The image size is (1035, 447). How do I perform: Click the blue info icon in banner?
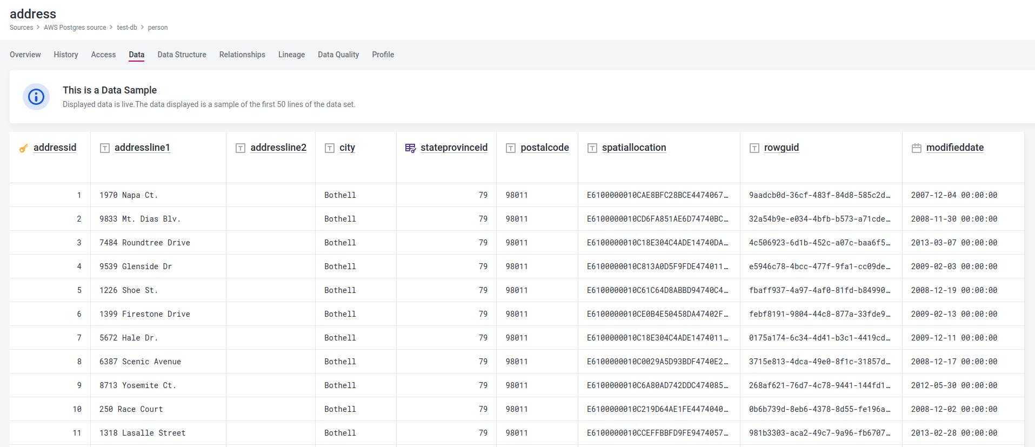point(36,97)
